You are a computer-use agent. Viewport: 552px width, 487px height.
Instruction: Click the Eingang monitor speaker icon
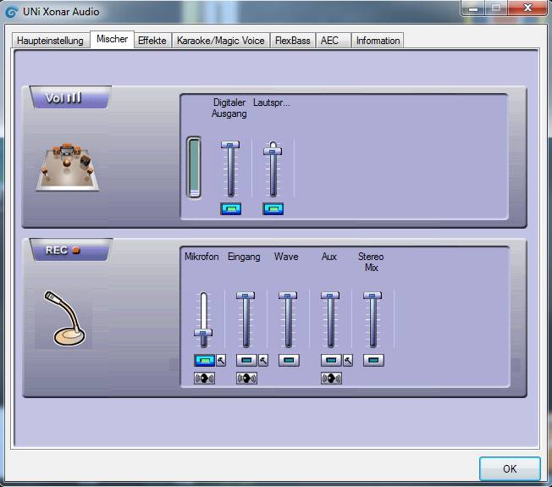coord(246,379)
